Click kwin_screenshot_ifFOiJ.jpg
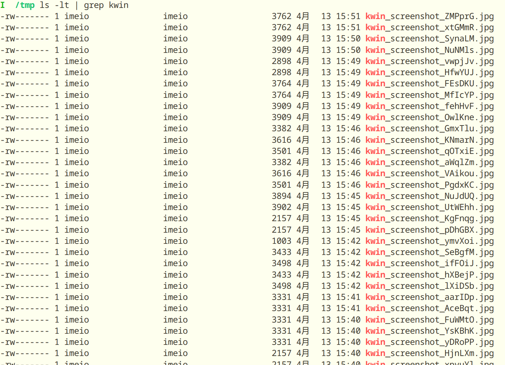The width and height of the screenshot is (505, 365). 430,264
